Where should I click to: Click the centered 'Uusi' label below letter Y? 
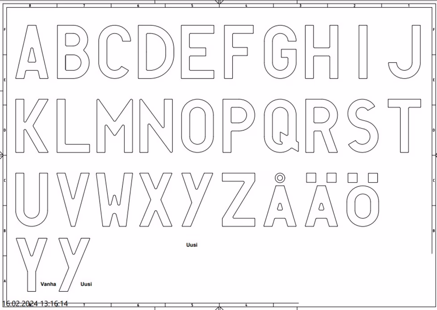pos(192,245)
